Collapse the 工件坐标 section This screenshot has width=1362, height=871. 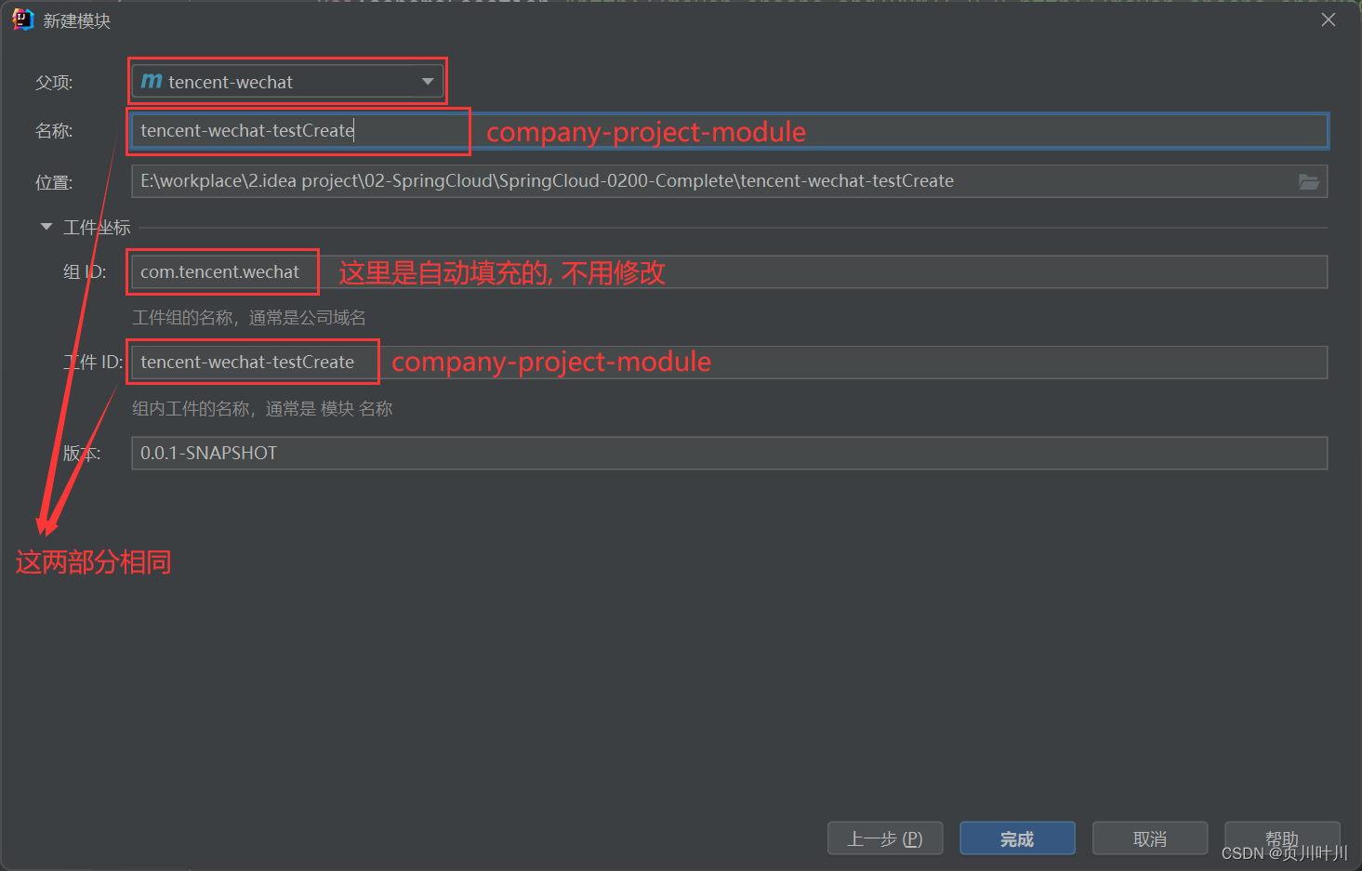[x=46, y=227]
